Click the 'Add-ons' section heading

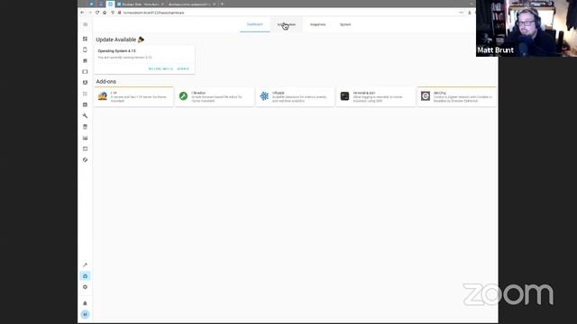pyautogui.click(x=106, y=82)
